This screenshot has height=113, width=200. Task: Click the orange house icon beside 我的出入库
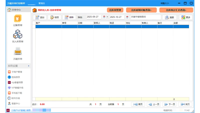[34, 10]
